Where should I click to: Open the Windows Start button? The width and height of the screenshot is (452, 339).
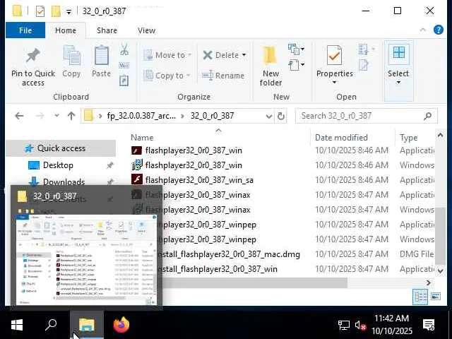[17, 325]
